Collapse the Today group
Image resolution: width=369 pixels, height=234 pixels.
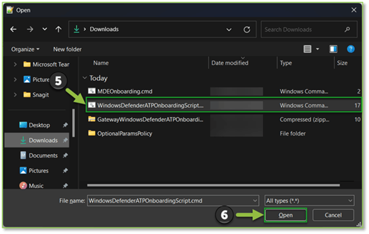(x=84, y=78)
